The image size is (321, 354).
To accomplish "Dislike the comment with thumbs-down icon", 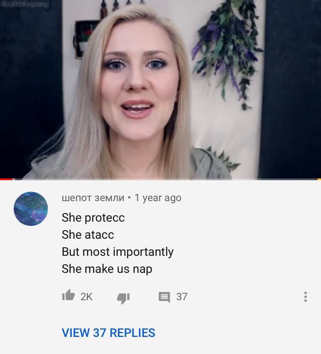I will pyautogui.click(x=123, y=298).
